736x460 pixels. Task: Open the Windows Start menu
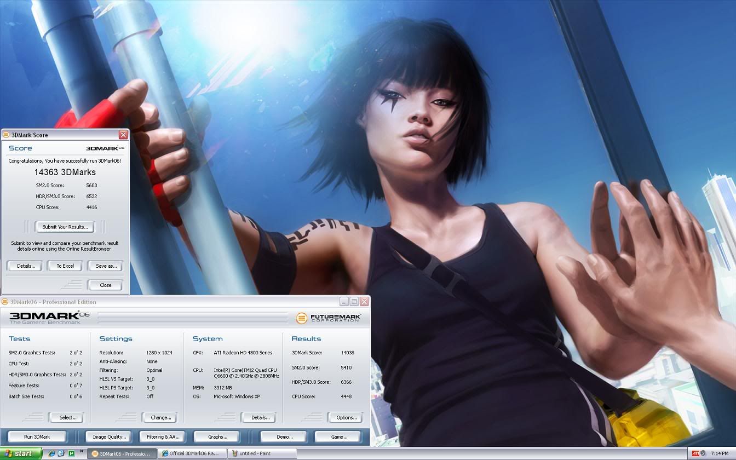[21, 453]
